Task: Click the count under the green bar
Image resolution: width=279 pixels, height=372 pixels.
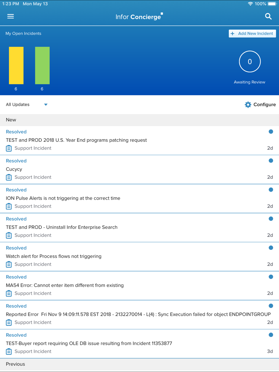Action: [42, 89]
